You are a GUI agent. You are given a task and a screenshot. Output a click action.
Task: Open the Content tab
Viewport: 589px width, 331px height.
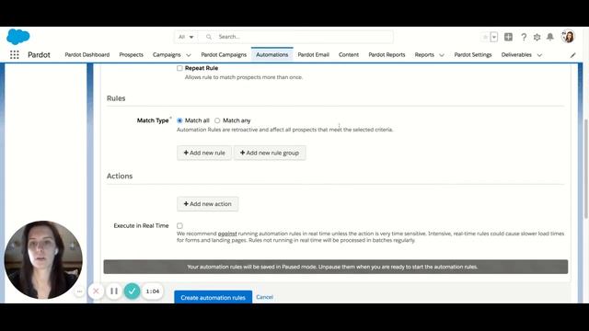coord(349,55)
